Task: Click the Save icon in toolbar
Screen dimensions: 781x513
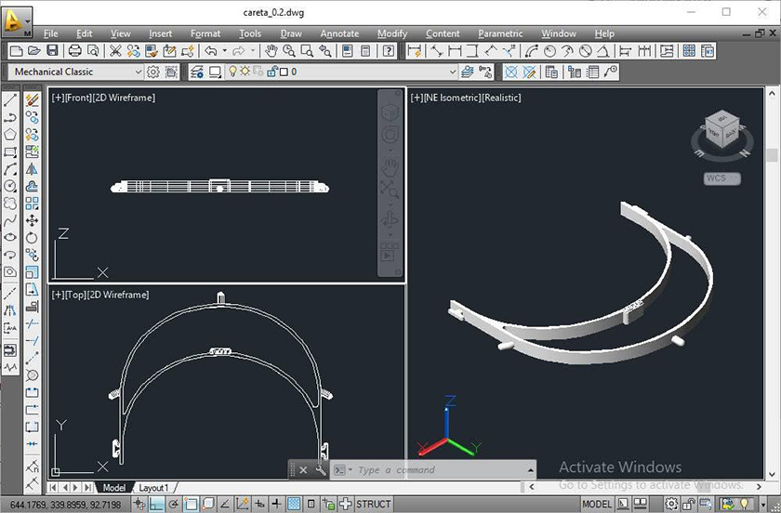Action: click(x=52, y=51)
